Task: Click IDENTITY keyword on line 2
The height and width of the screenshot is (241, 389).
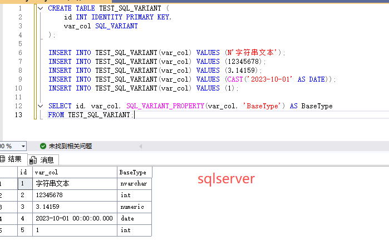Action: [x=107, y=17]
